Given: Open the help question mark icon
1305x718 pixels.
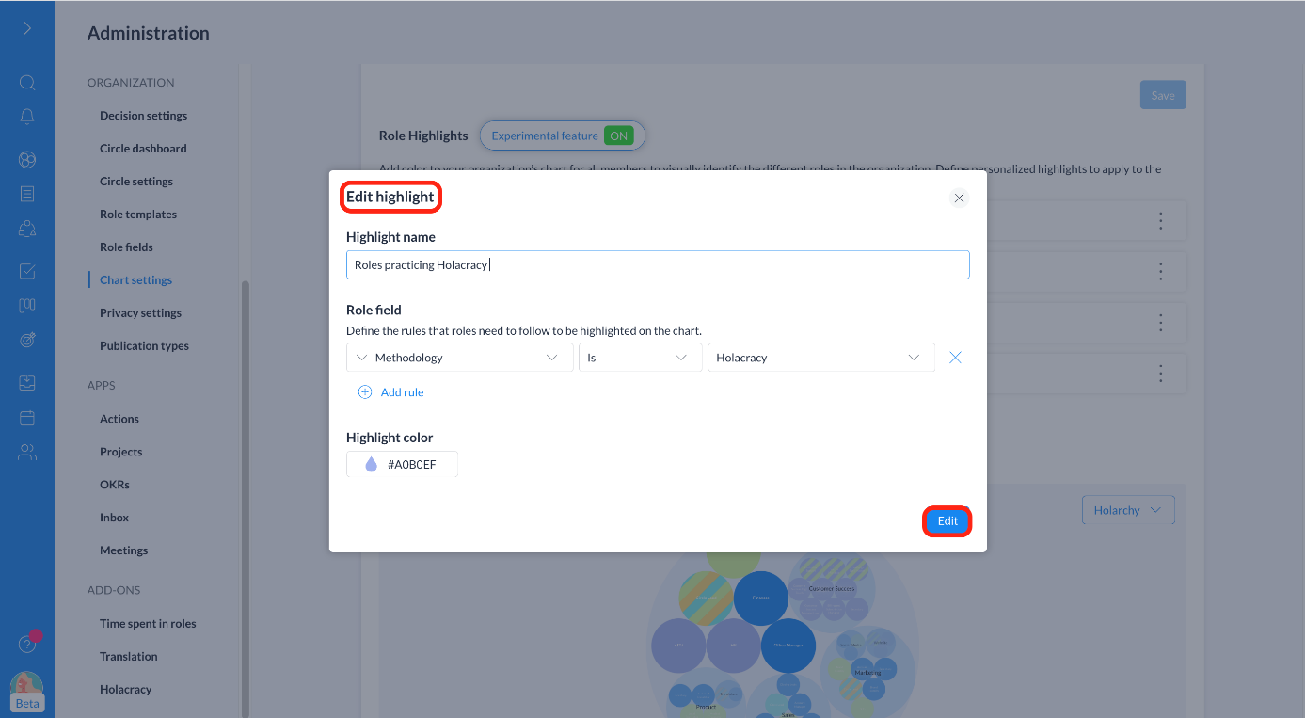Looking at the screenshot, I should (x=27, y=645).
